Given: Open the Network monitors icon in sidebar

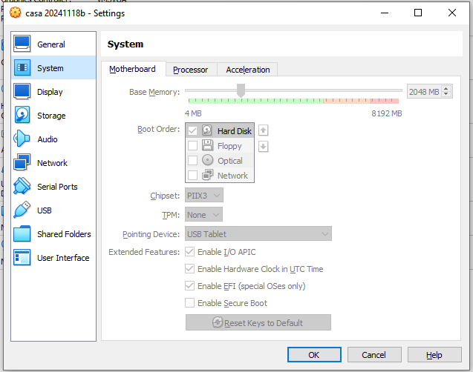Looking at the screenshot, I should 22,162.
